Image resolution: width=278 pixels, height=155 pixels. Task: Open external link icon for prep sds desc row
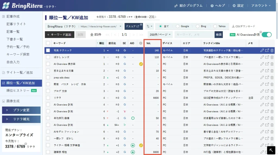click(x=267, y=78)
